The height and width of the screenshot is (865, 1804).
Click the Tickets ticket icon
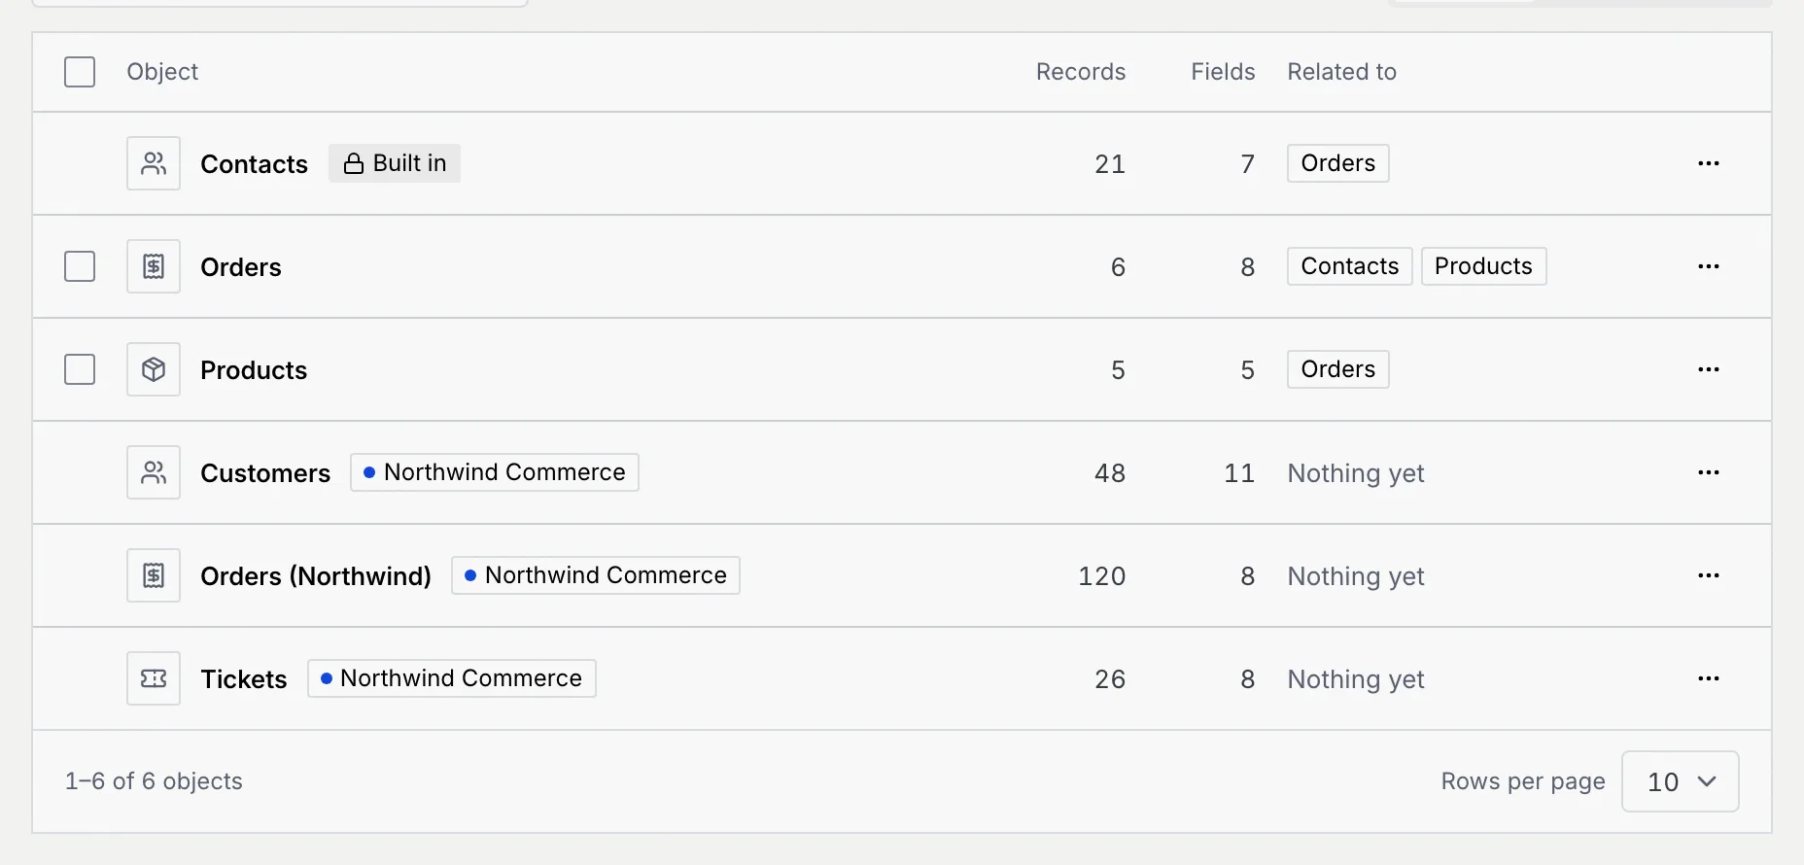point(154,678)
